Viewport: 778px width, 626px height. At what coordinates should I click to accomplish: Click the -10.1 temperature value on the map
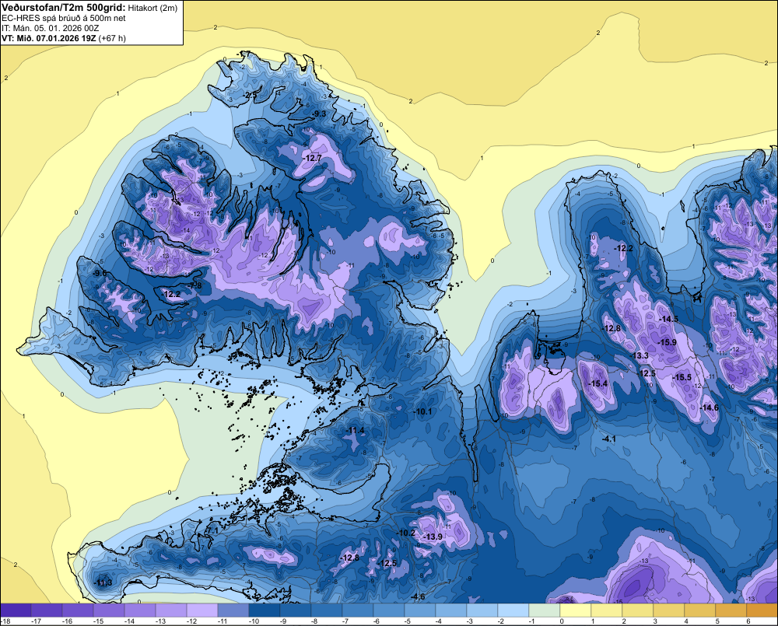[422, 411]
